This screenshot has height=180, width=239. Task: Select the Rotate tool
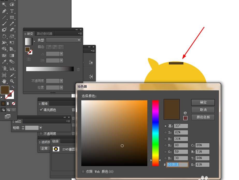[x=4, y=36]
